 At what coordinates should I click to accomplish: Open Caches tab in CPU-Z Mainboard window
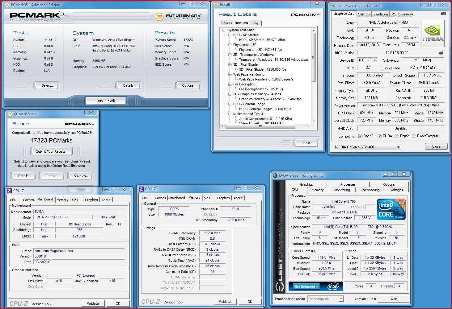[28, 200]
